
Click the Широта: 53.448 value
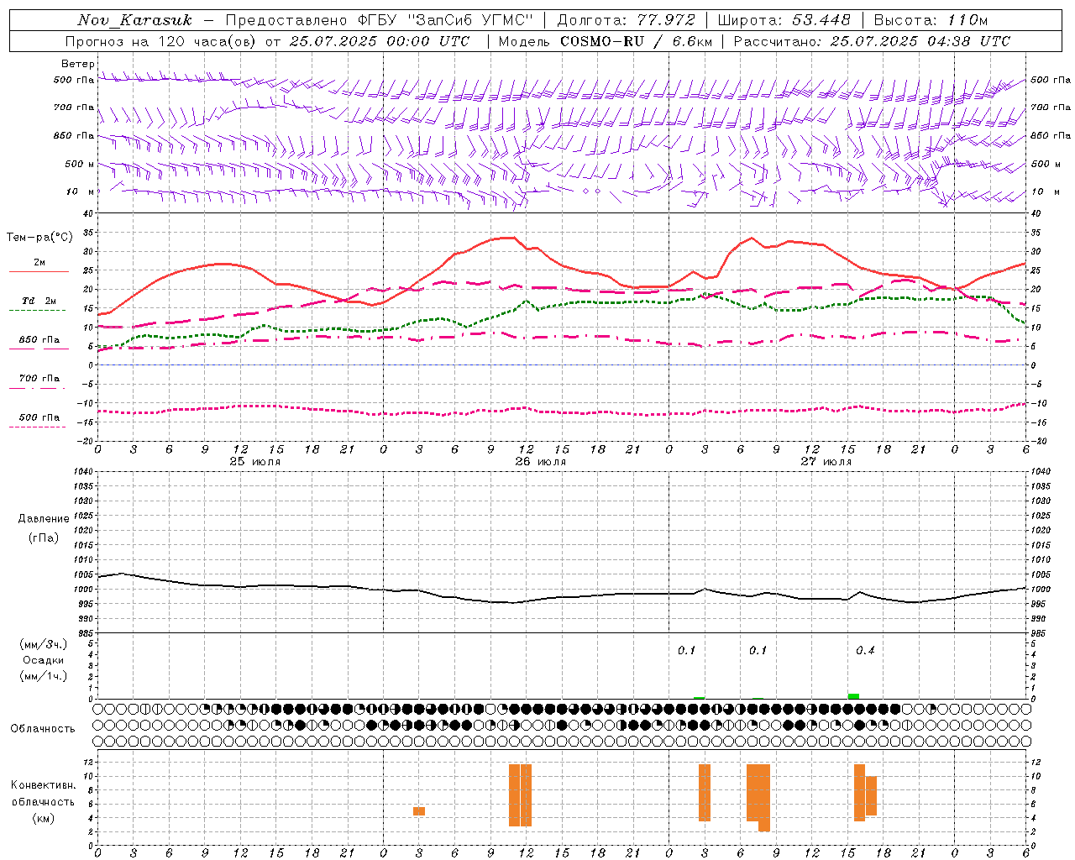point(784,20)
